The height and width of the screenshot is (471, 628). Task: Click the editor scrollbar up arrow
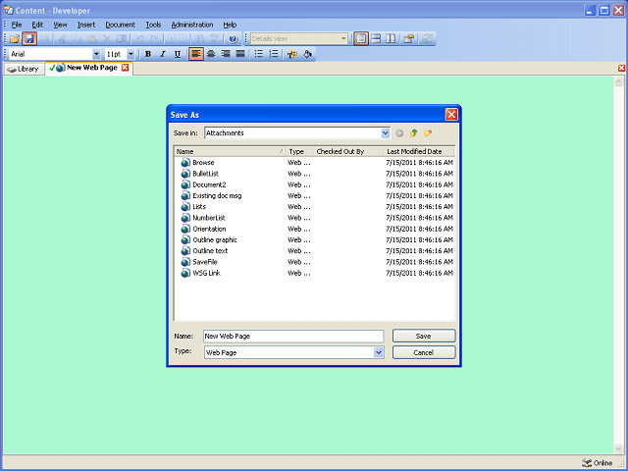click(x=618, y=81)
